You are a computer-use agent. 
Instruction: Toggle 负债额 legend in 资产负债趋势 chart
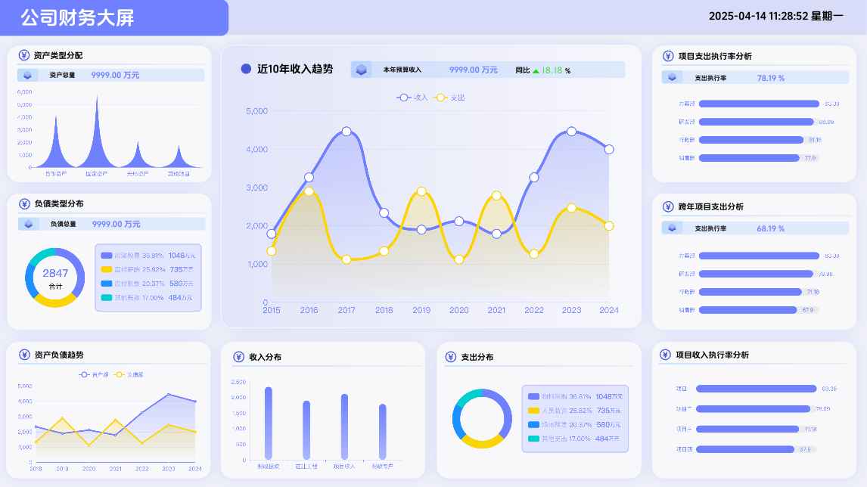click(x=129, y=374)
